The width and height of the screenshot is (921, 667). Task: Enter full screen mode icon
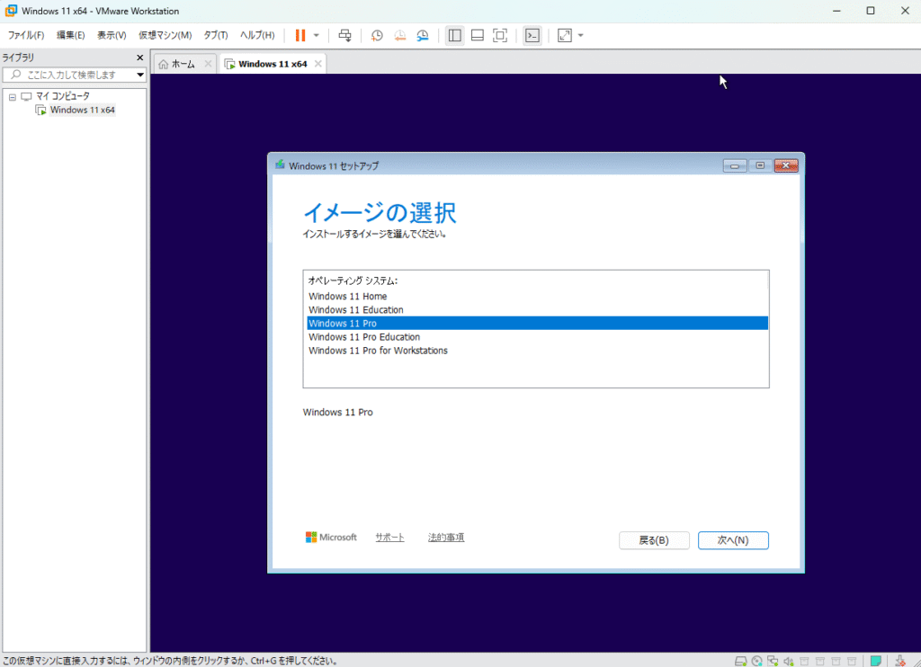click(x=500, y=35)
